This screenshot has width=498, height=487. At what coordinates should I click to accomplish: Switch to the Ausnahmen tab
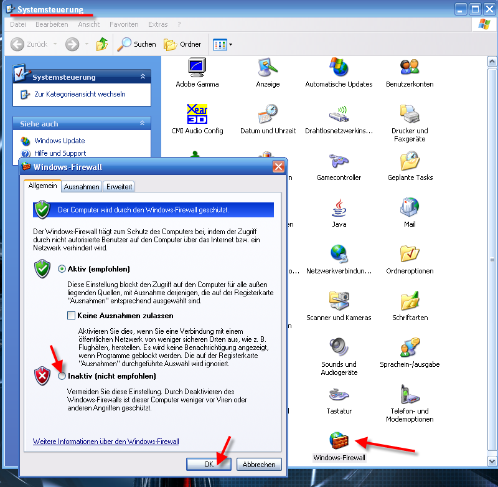(x=82, y=187)
